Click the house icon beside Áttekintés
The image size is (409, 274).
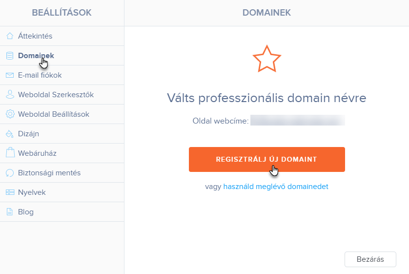click(x=10, y=36)
